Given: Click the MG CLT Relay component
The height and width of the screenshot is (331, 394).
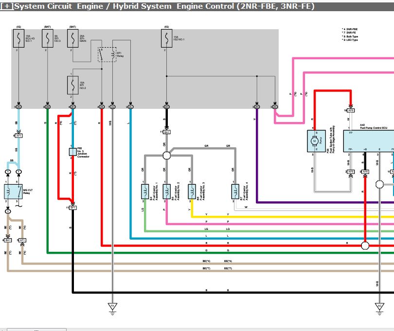Looking at the screenshot, I should pyautogui.click(x=13, y=192).
